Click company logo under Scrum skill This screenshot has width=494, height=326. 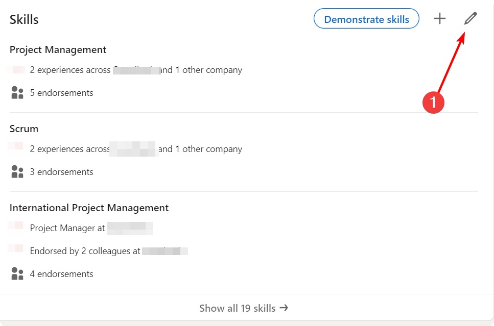click(16, 146)
